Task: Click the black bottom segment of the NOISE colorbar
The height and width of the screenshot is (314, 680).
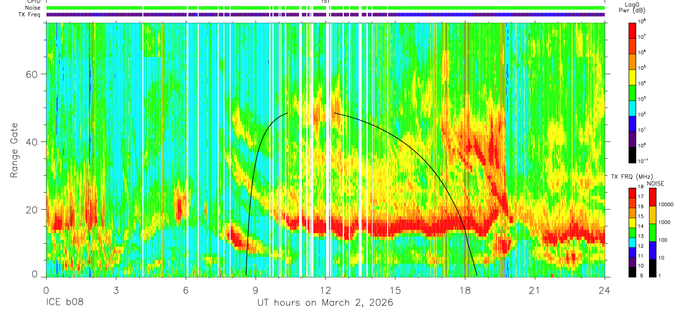Action: pyautogui.click(x=652, y=267)
